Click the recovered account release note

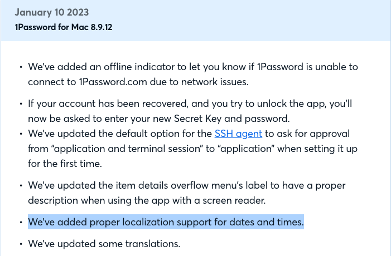click(x=190, y=111)
